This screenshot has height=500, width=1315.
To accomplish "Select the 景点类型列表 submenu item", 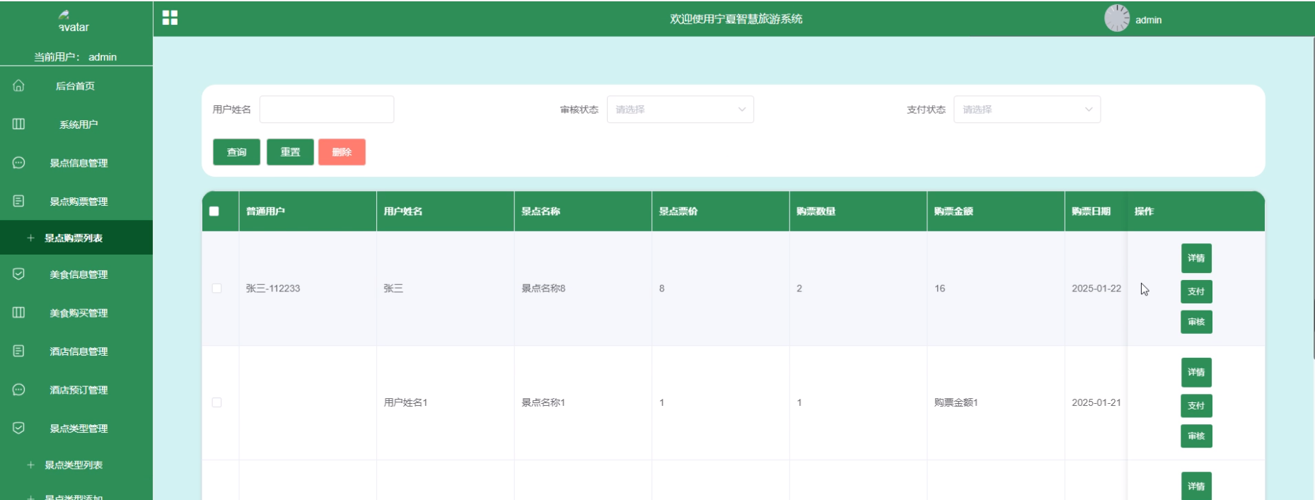I will tap(76, 465).
